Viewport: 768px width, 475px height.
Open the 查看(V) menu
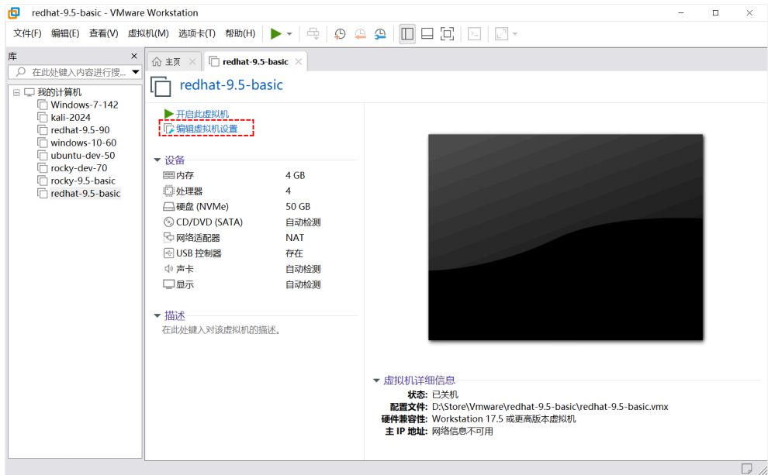click(103, 33)
